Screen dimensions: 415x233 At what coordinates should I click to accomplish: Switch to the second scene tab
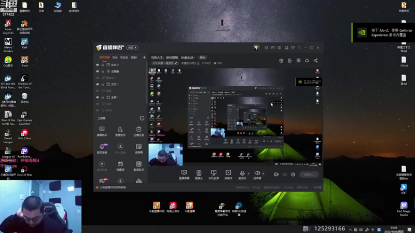tap(115, 57)
